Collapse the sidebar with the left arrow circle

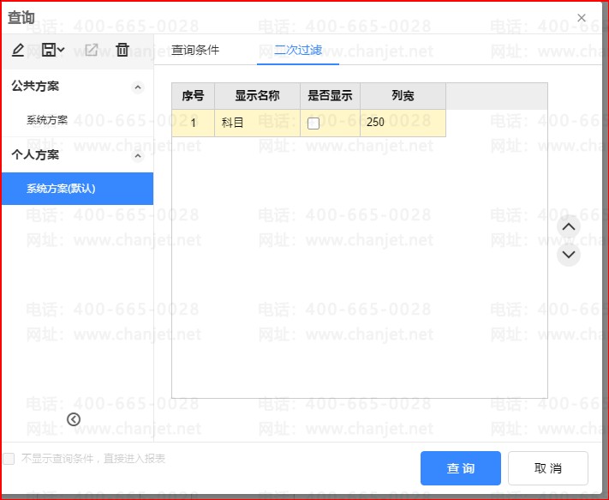[x=74, y=419]
